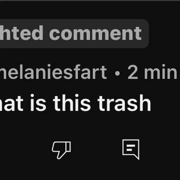Select the speech bubble reply icon
The image size is (180, 180).
(131, 149)
